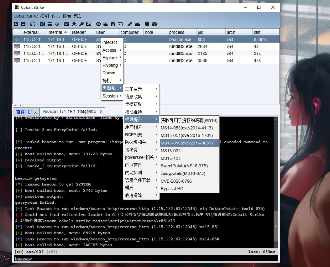Sort by the pid column header
Viewport: 330px width, 267px height.
pos(211,32)
